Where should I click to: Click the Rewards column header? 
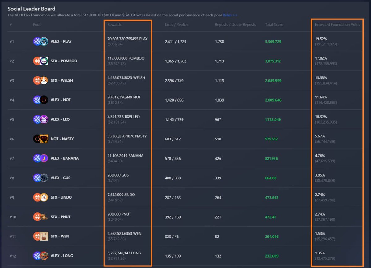(x=114, y=25)
